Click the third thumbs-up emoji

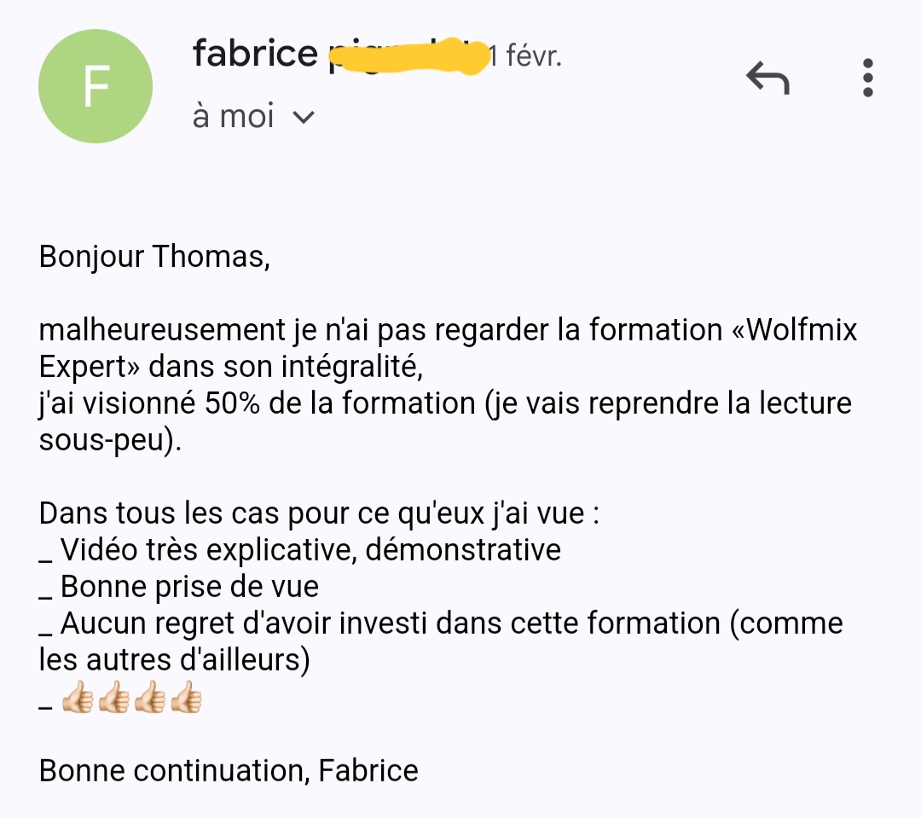150,702
